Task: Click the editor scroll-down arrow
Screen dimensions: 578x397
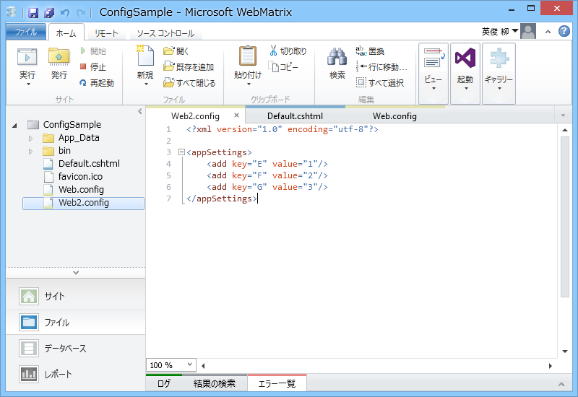Action: pyautogui.click(x=565, y=352)
